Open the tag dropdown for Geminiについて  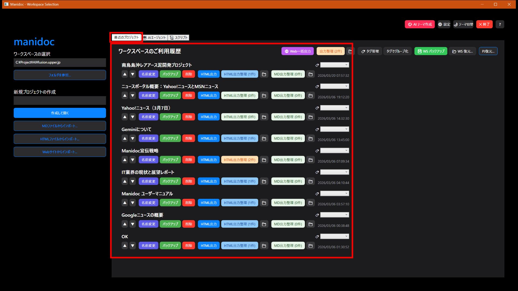[x=334, y=129]
